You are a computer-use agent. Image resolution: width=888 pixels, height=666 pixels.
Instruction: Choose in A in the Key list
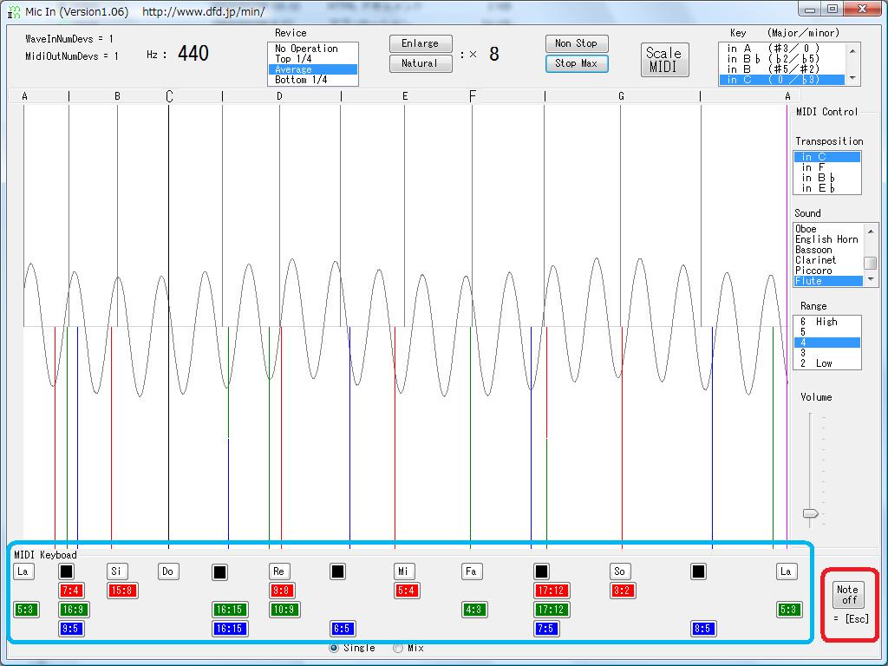(782, 49)
